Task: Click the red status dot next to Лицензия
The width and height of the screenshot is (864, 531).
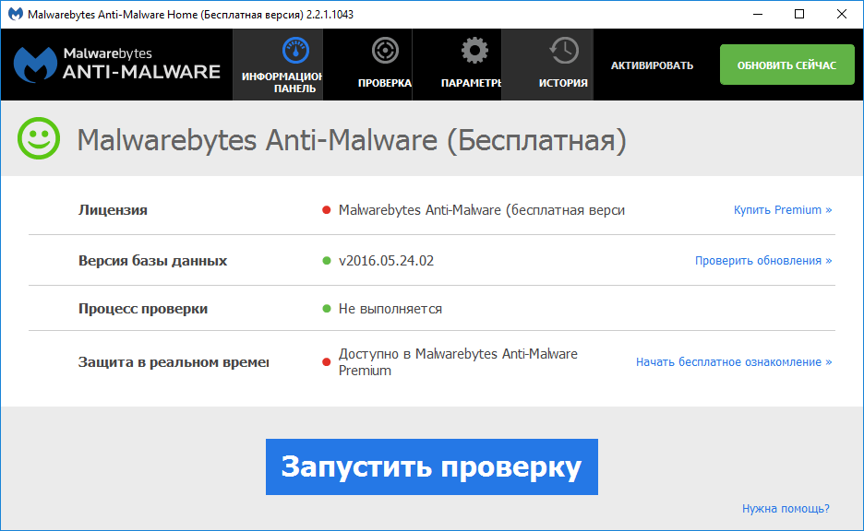Action: click(x=325, y=210)
